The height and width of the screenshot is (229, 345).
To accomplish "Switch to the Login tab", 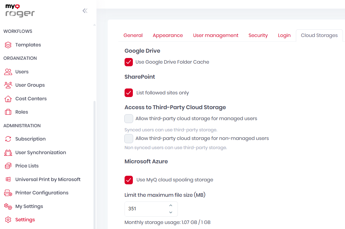I will coord(284,36).
